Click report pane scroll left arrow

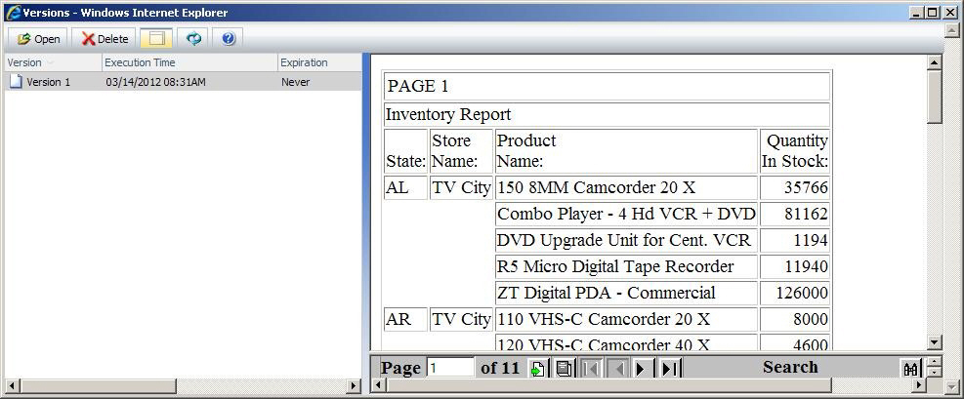[x=377, y=385]
